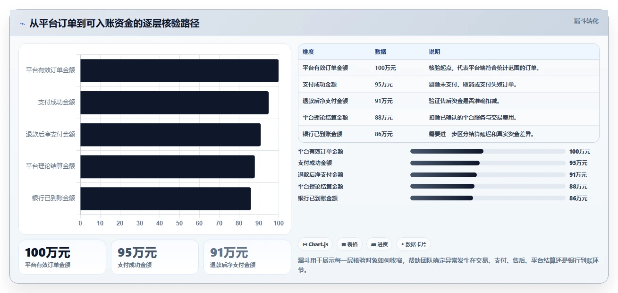Click the chart axis label 退款后净支付金额
Screen dimensions: 618x293
51,134
